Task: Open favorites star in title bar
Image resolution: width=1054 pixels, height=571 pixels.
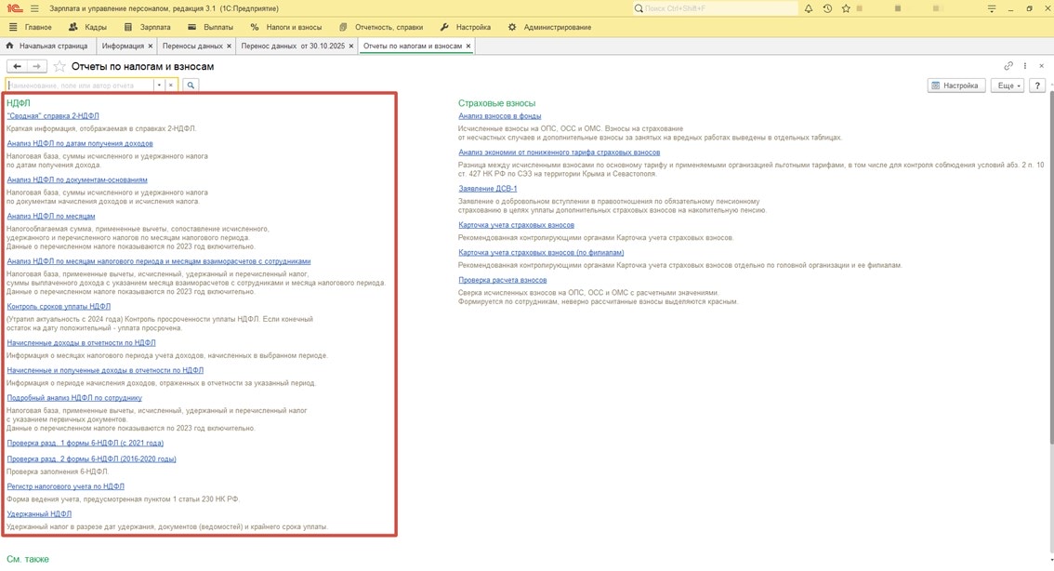Action: (846, 8)
